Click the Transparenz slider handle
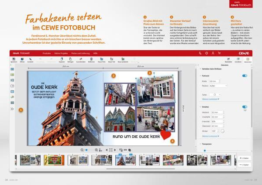The image size is (262, 185). coord(205,151)
